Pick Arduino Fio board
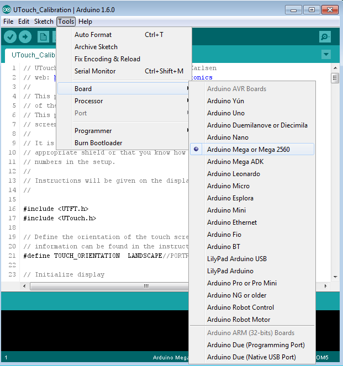 252,235
